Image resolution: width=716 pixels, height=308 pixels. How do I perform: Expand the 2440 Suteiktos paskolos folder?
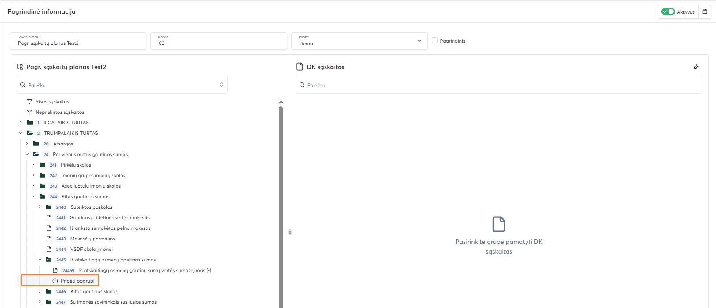tap(40, 207)
